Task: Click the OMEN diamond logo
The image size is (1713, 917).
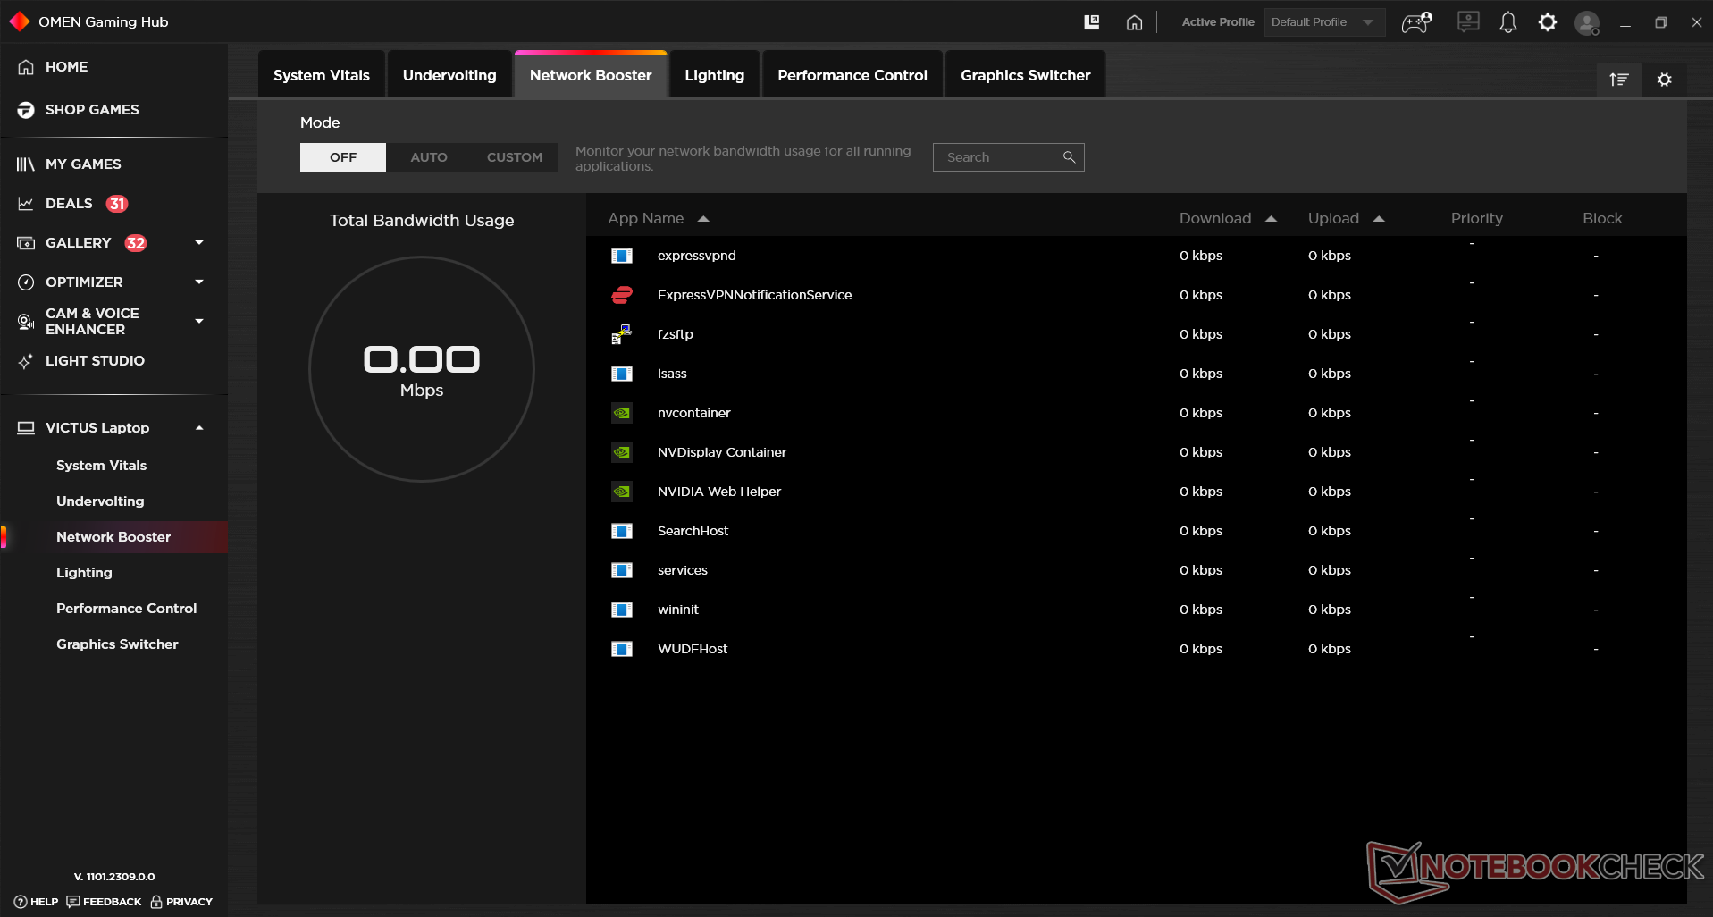Action: click(x=20, y=21)
